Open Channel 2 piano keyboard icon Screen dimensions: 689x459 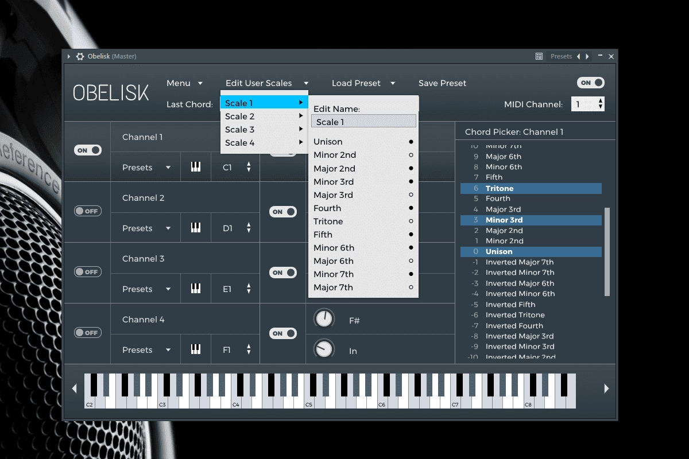tap(196, 228)
